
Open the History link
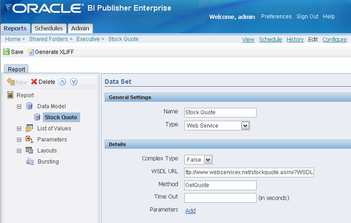(295, 40)
